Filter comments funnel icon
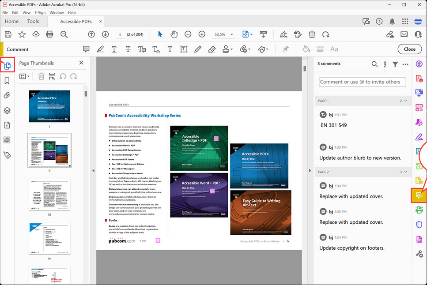The height and width of the screenshot is (285, 427). point(395,64)
